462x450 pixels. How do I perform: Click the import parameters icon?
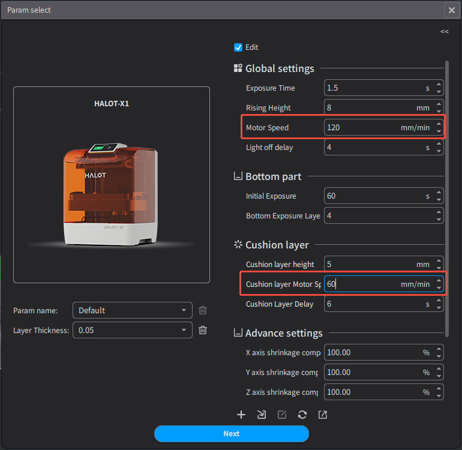(x=262, y=415)
